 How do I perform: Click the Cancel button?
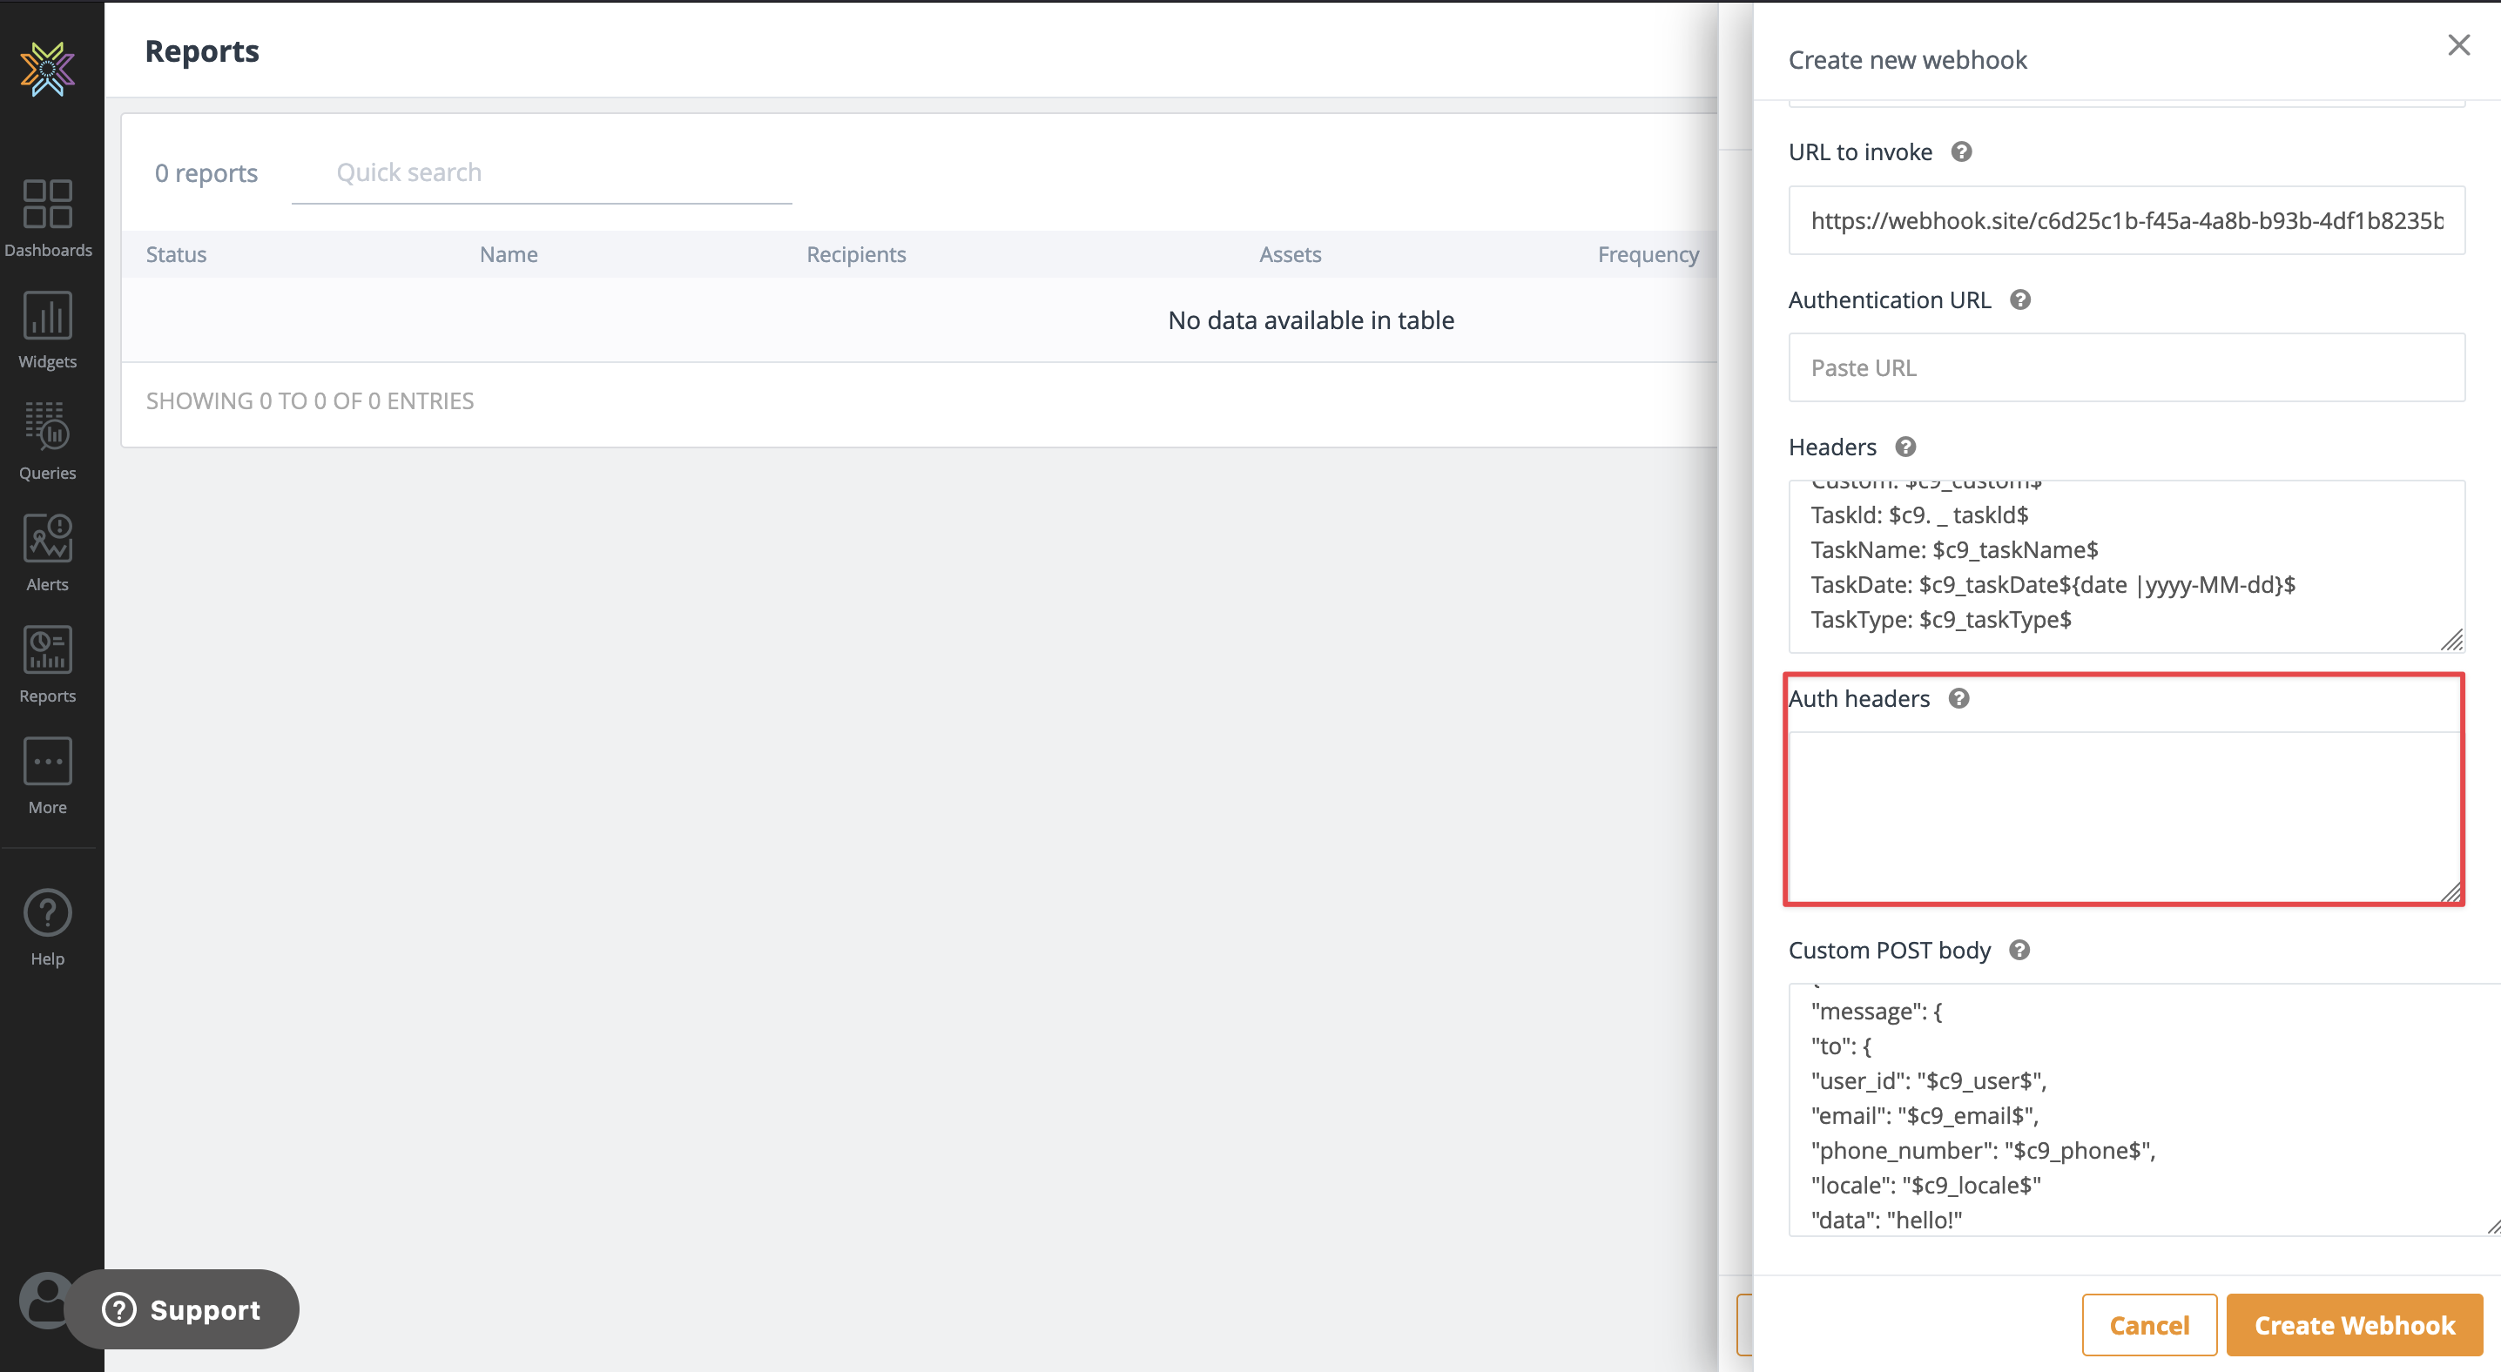point(2148,1324)
